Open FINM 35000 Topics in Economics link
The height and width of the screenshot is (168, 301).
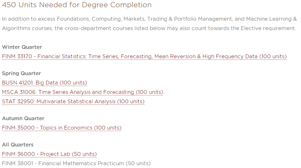pos(62,128)
